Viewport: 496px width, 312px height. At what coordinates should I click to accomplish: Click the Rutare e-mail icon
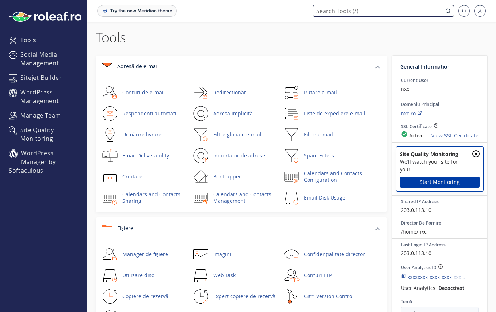click(x=291, y=93)
